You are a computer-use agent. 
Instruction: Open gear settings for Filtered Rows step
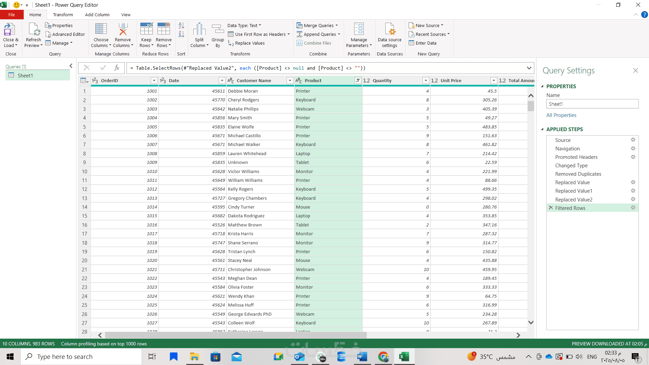[x=633, y=208]
